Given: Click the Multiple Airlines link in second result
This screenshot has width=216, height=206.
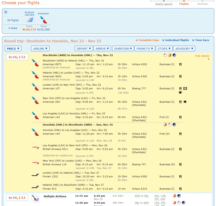Looking at the screenshot, I should 55,196.
